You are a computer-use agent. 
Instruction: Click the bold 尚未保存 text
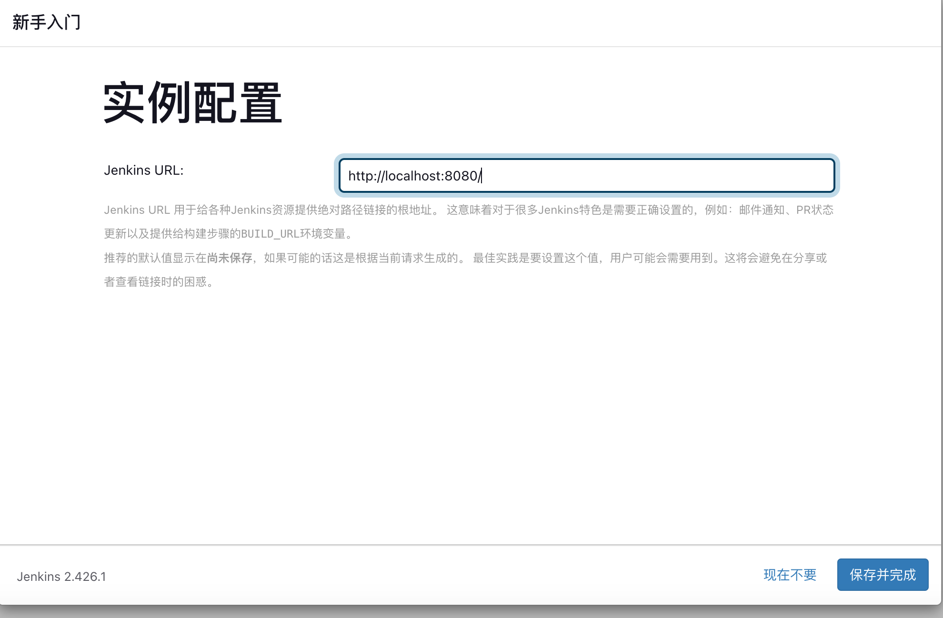point(229,258)
